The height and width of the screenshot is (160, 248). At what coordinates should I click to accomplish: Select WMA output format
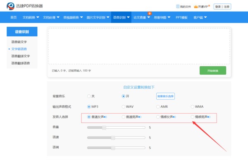point(192,107)
